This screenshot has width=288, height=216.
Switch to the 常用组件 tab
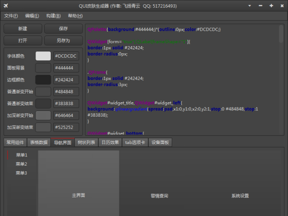[x=14, y=143]
